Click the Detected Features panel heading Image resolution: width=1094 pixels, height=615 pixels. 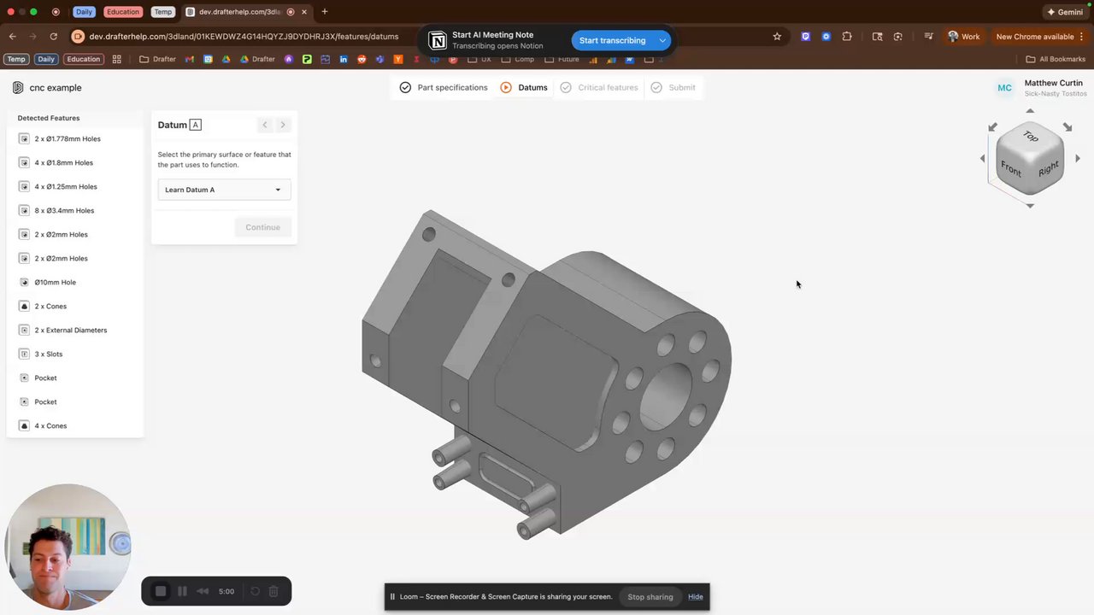[x=49, y=118]
